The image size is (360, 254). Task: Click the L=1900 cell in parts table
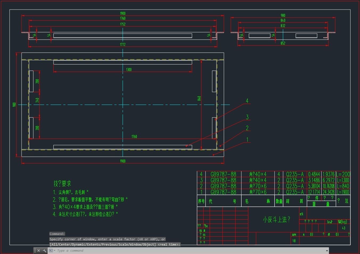pyautogui.click(x=343, y=192)
